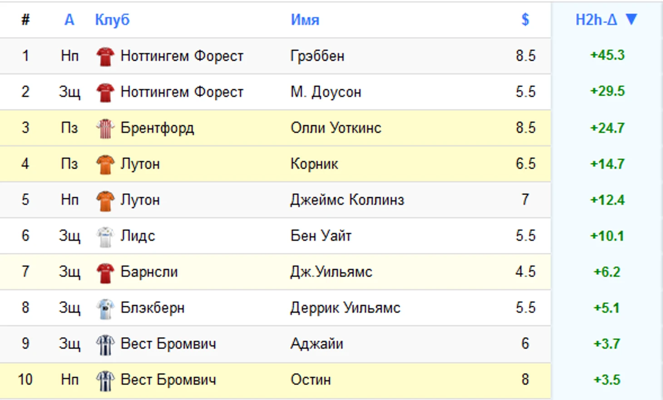
Task: Click the Зщ label next to М. Доусон
Action: click(x=69, y=92)
